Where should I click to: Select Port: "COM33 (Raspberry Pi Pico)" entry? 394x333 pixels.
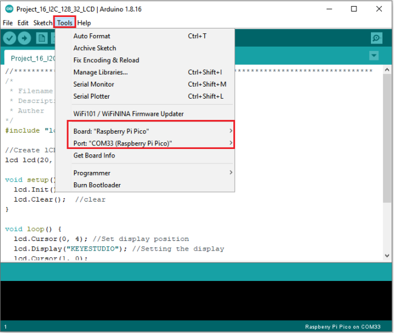pos(145,143)
